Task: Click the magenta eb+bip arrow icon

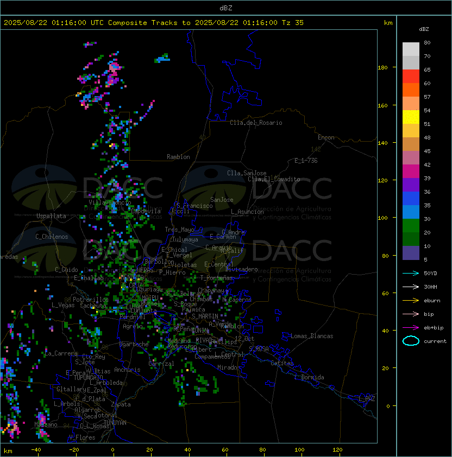Action: point(411,328)
